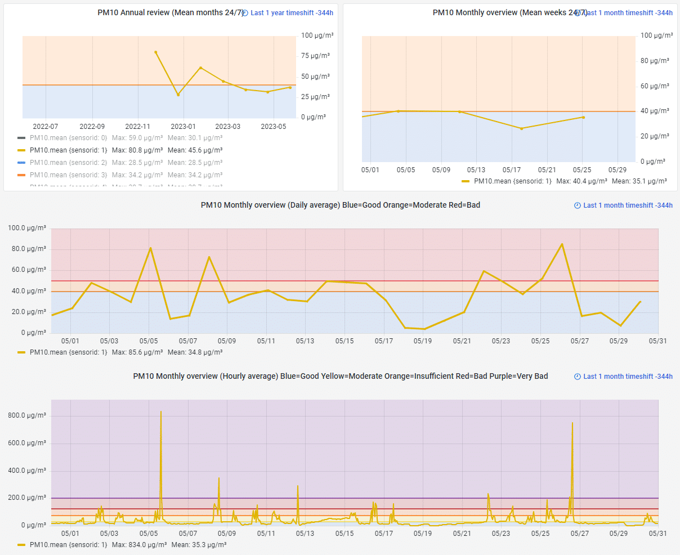
Task: Click 'Mean: 45.6 µg/m³' legend value
Action: pyautogui.click(x=195, y=150)
